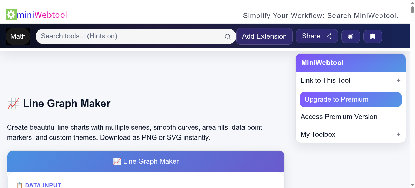Click the chart icon in tool header bar
This screenshot has width=415, height=188.
pyautogui.click(x=117, y=161)
